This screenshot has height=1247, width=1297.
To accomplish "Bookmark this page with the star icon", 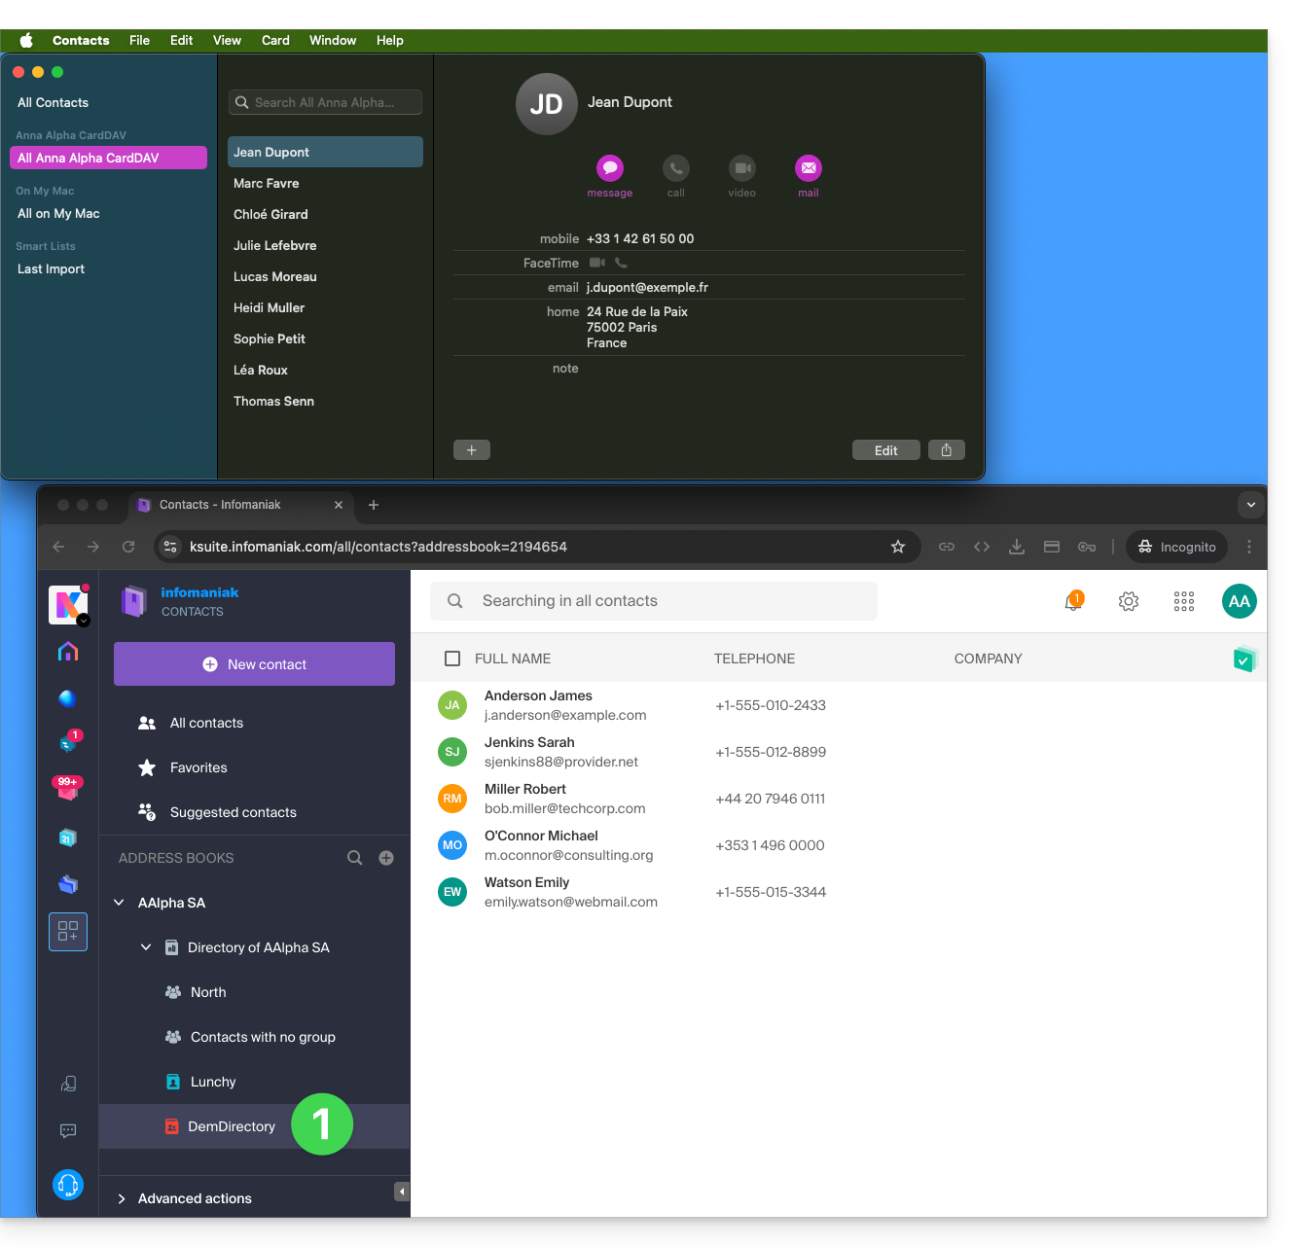I will [898, 547].
